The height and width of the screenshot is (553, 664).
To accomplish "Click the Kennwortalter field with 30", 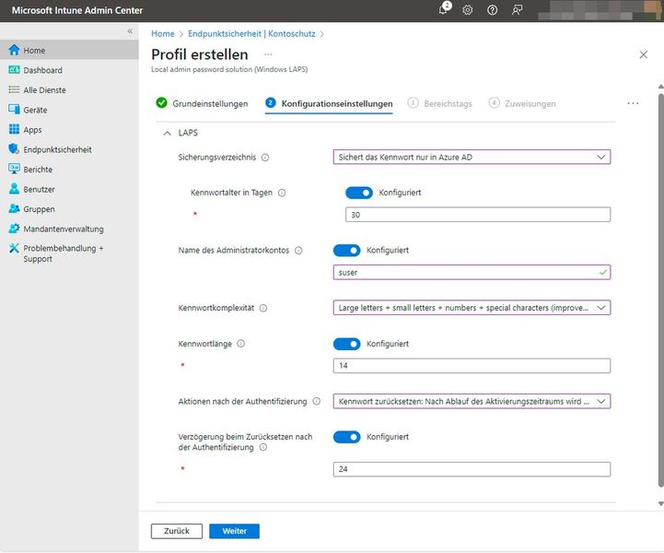I will click(478, 215).
